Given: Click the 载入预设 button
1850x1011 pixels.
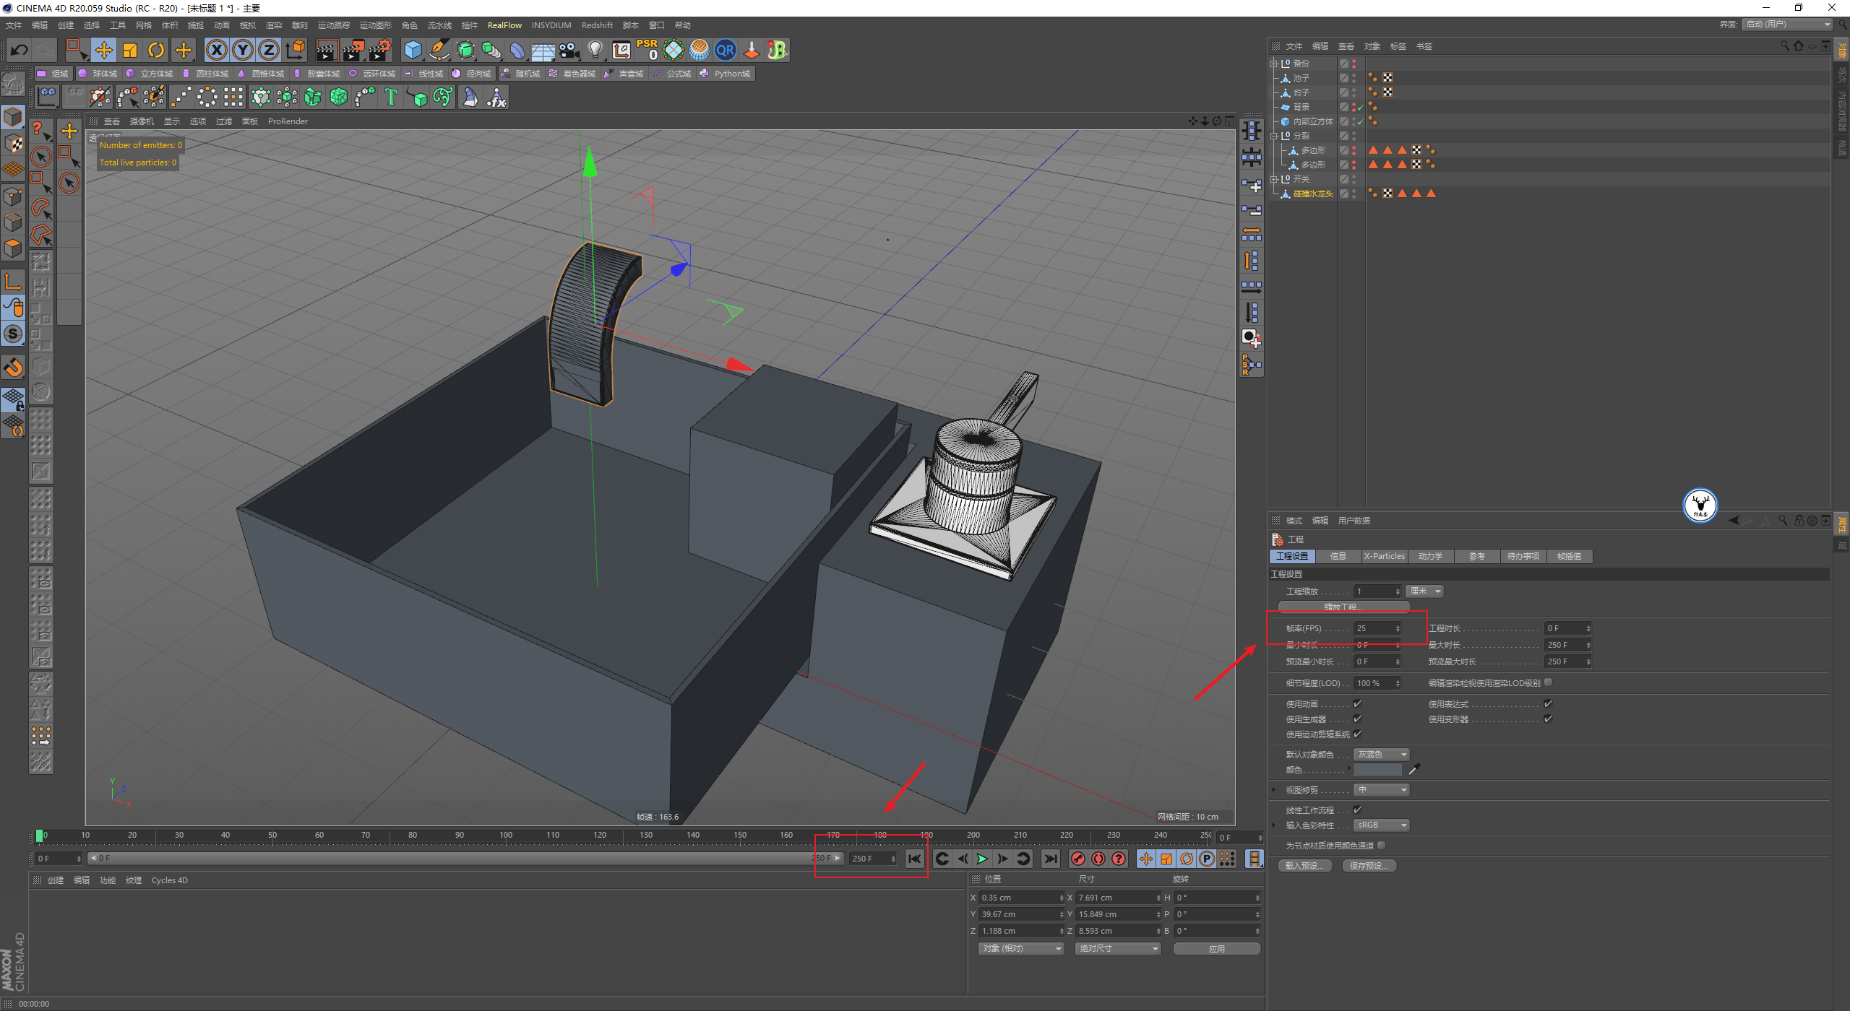Looking at the screenshot, I should (x=1305, y=865).
